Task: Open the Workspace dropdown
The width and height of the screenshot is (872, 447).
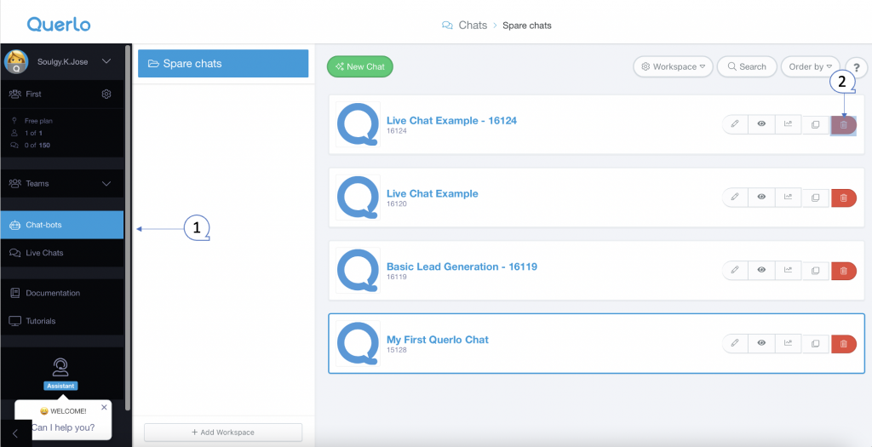Action: coord(673,66)
